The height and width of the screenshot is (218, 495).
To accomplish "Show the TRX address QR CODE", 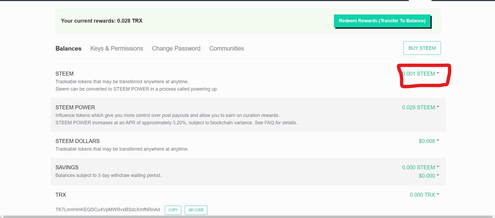I will [196, 210].
